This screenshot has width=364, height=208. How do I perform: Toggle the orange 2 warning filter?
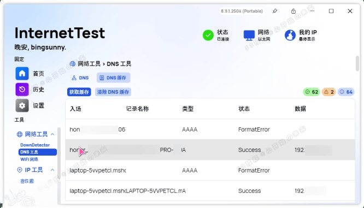[328, 92]
